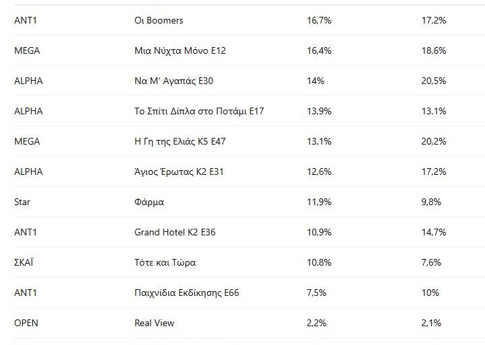Click on Να Μ' Αγαπάς Ε30
485x345 pixels.
pos(174,81)
